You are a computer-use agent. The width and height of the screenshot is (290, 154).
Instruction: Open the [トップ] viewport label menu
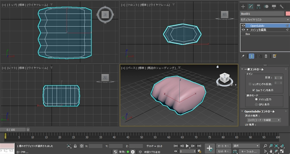(12, 5)
